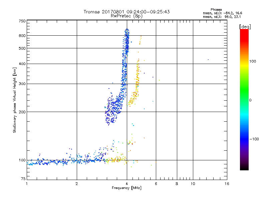Click the x-axis tick label '2'

pos(77,184)
